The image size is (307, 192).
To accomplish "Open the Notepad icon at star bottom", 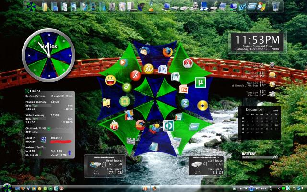I will pyautogui.click(x=153, y=146).
